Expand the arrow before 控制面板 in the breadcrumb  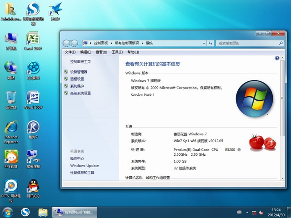click(90, 43)
